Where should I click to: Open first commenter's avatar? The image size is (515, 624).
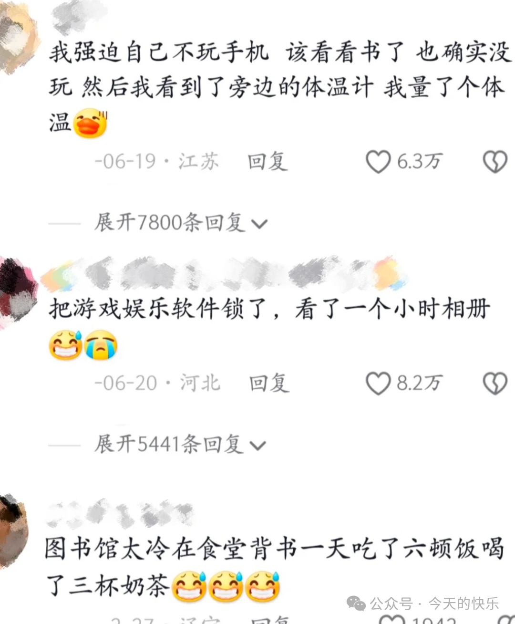click(18, 37)
